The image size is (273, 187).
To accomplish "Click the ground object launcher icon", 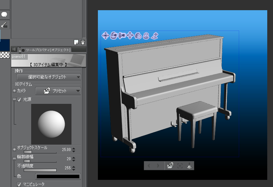I will coord(189,166).
